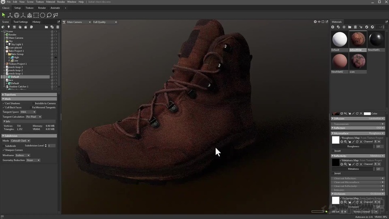Click the add new material icon
The width and height of the screenshot is (389, 219).
(x=333, y=27)
